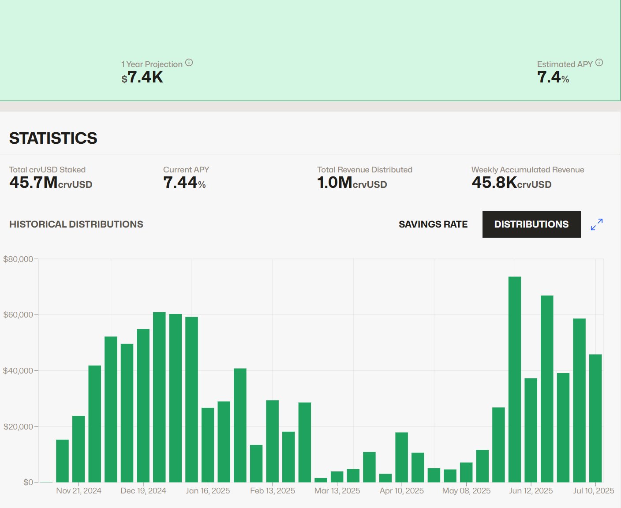The height and width of the screenshot is (508, 621).
Task: Click the Jul 10, 2025 date label
Action: click(x=593, y=491)
